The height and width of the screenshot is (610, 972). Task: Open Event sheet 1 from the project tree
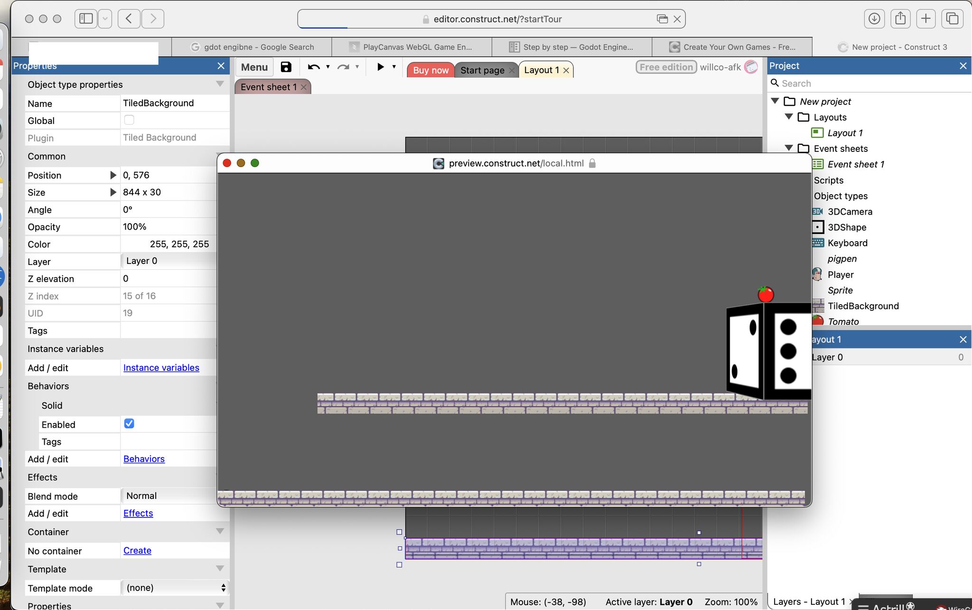(x=855, y=164)
